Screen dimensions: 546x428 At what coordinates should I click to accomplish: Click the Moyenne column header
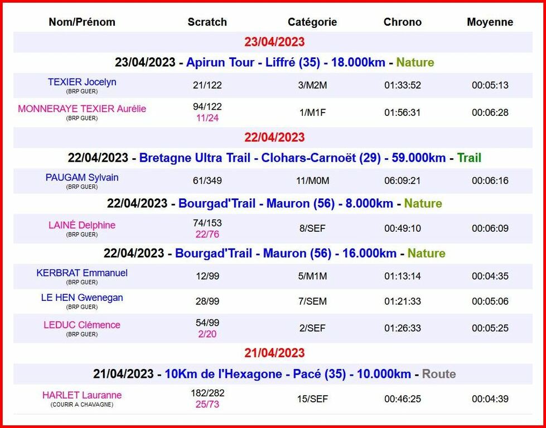click(x=490, y=22)
